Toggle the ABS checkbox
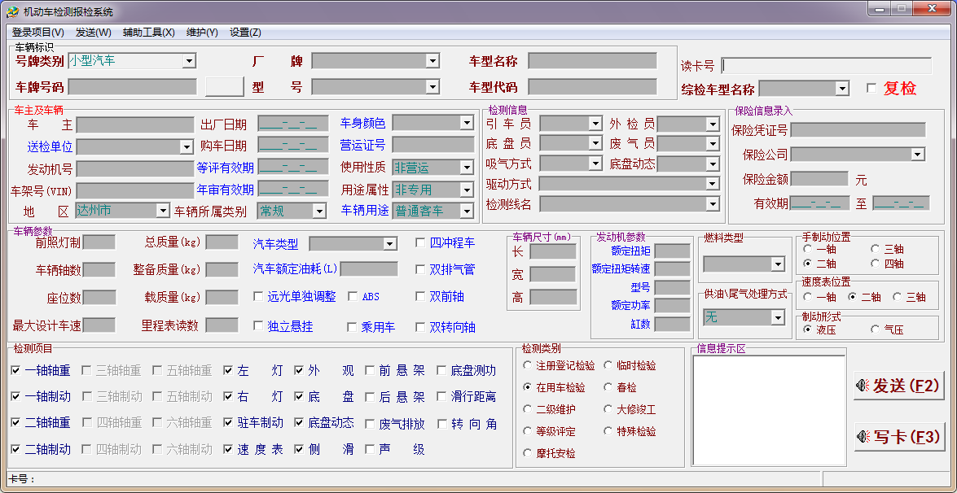The height and width of the screenshot is (493, 957). click(353, 296)
